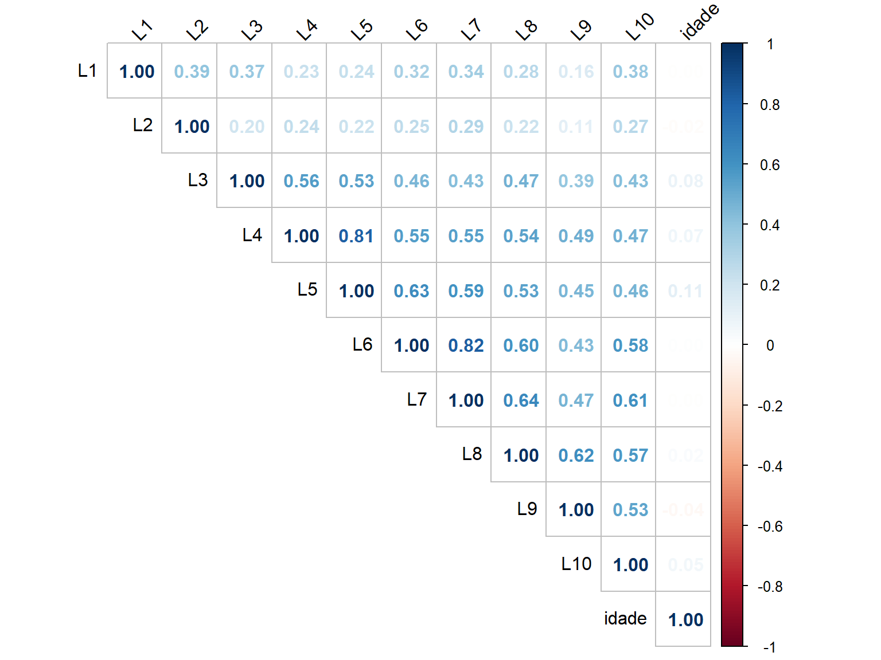881x660 pixels.
Task: Select the 1.00 diagonal cell for idade
Action: point(685,620)
